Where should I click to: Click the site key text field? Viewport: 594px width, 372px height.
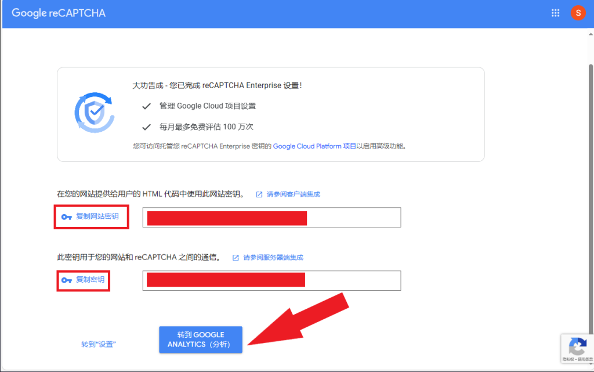click(x=271, y=218)
